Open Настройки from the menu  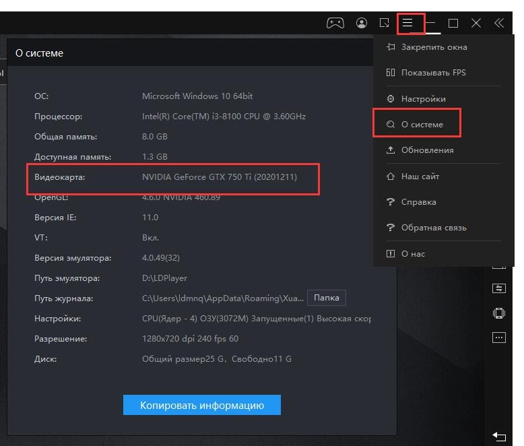(x=423, y=99)
